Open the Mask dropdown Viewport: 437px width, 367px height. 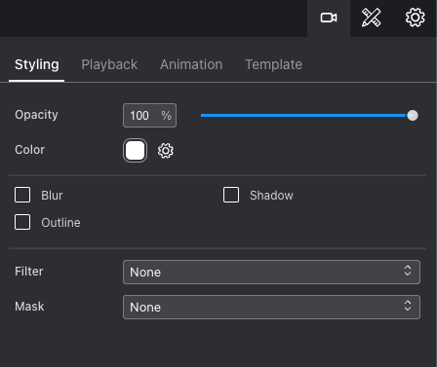tap(271, 307)
